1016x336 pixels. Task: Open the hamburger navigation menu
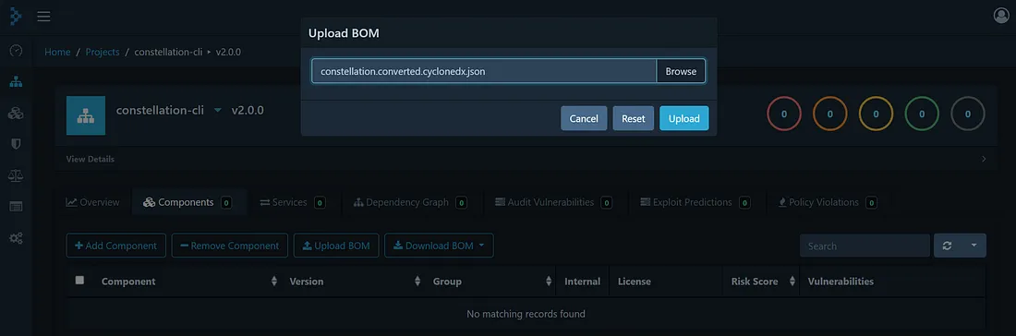click(x=43, y=17)
